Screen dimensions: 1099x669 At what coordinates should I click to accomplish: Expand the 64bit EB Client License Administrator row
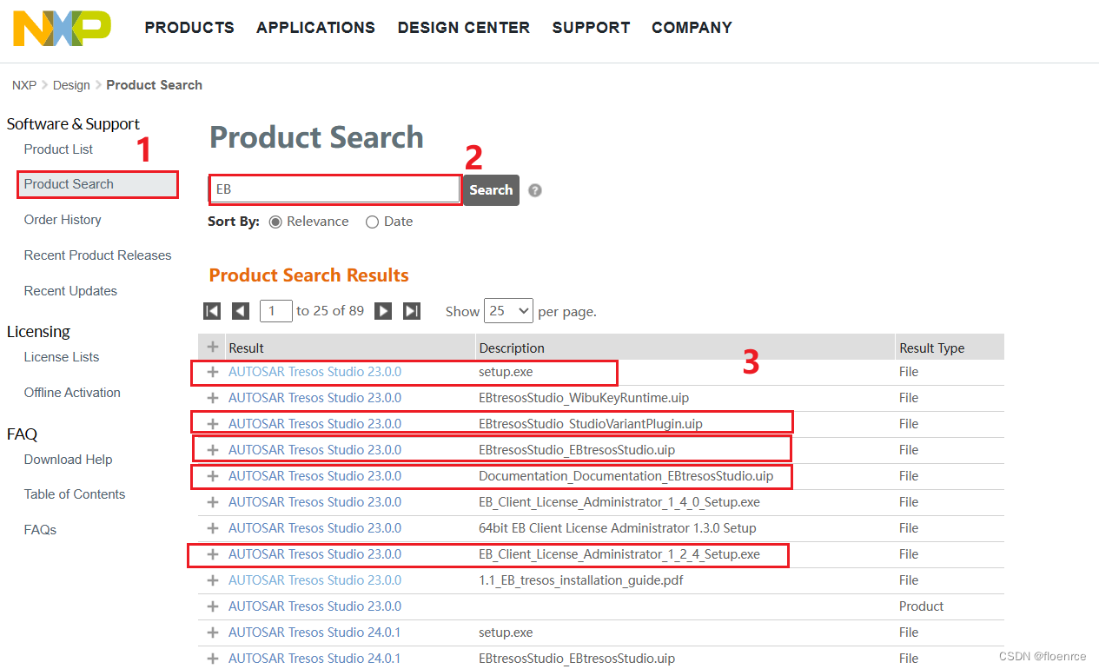point(212,528)
